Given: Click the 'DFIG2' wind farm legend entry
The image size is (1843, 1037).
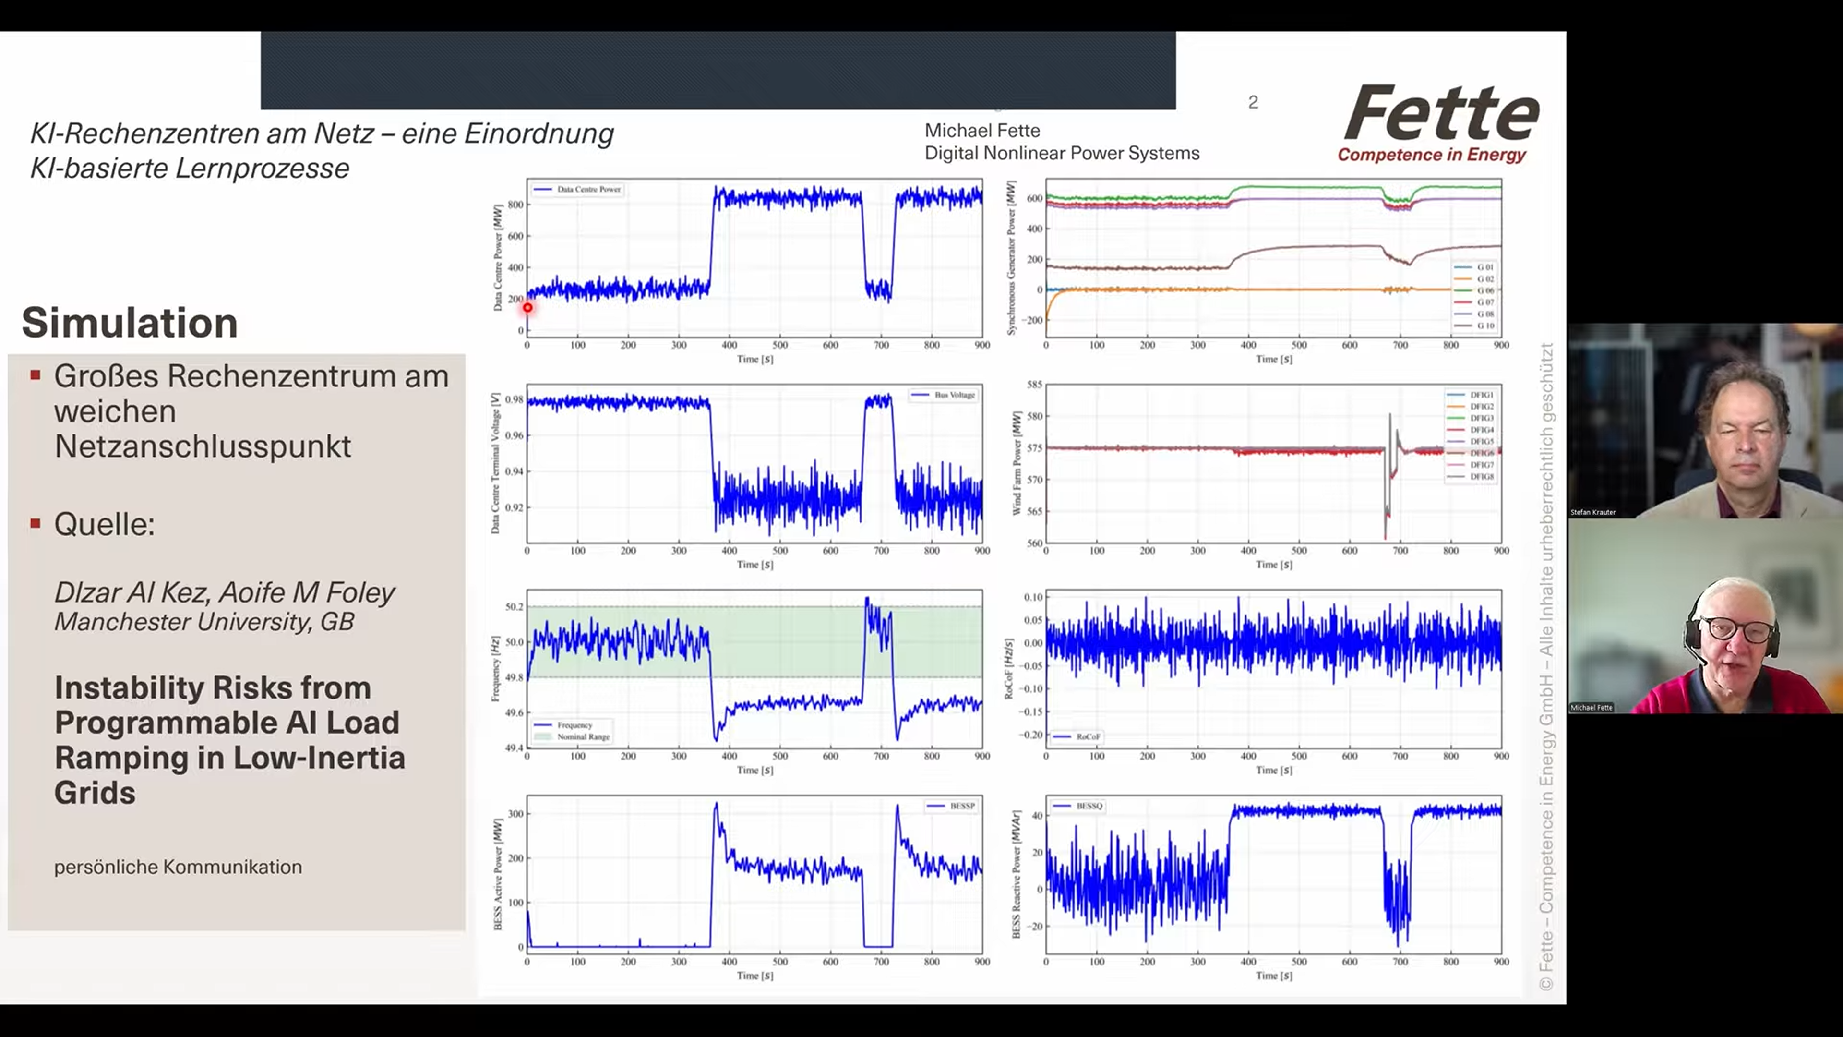Looking at the screenshot, I should coord(1470,407).
